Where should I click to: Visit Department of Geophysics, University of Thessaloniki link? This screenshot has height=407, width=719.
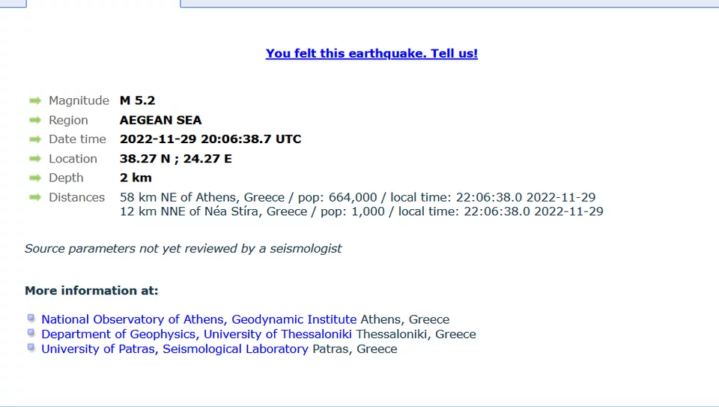(x=196, y=334)
